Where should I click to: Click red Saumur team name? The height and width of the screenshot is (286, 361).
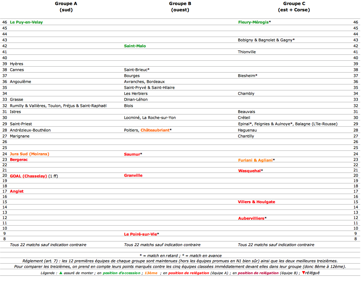(132, 154)
